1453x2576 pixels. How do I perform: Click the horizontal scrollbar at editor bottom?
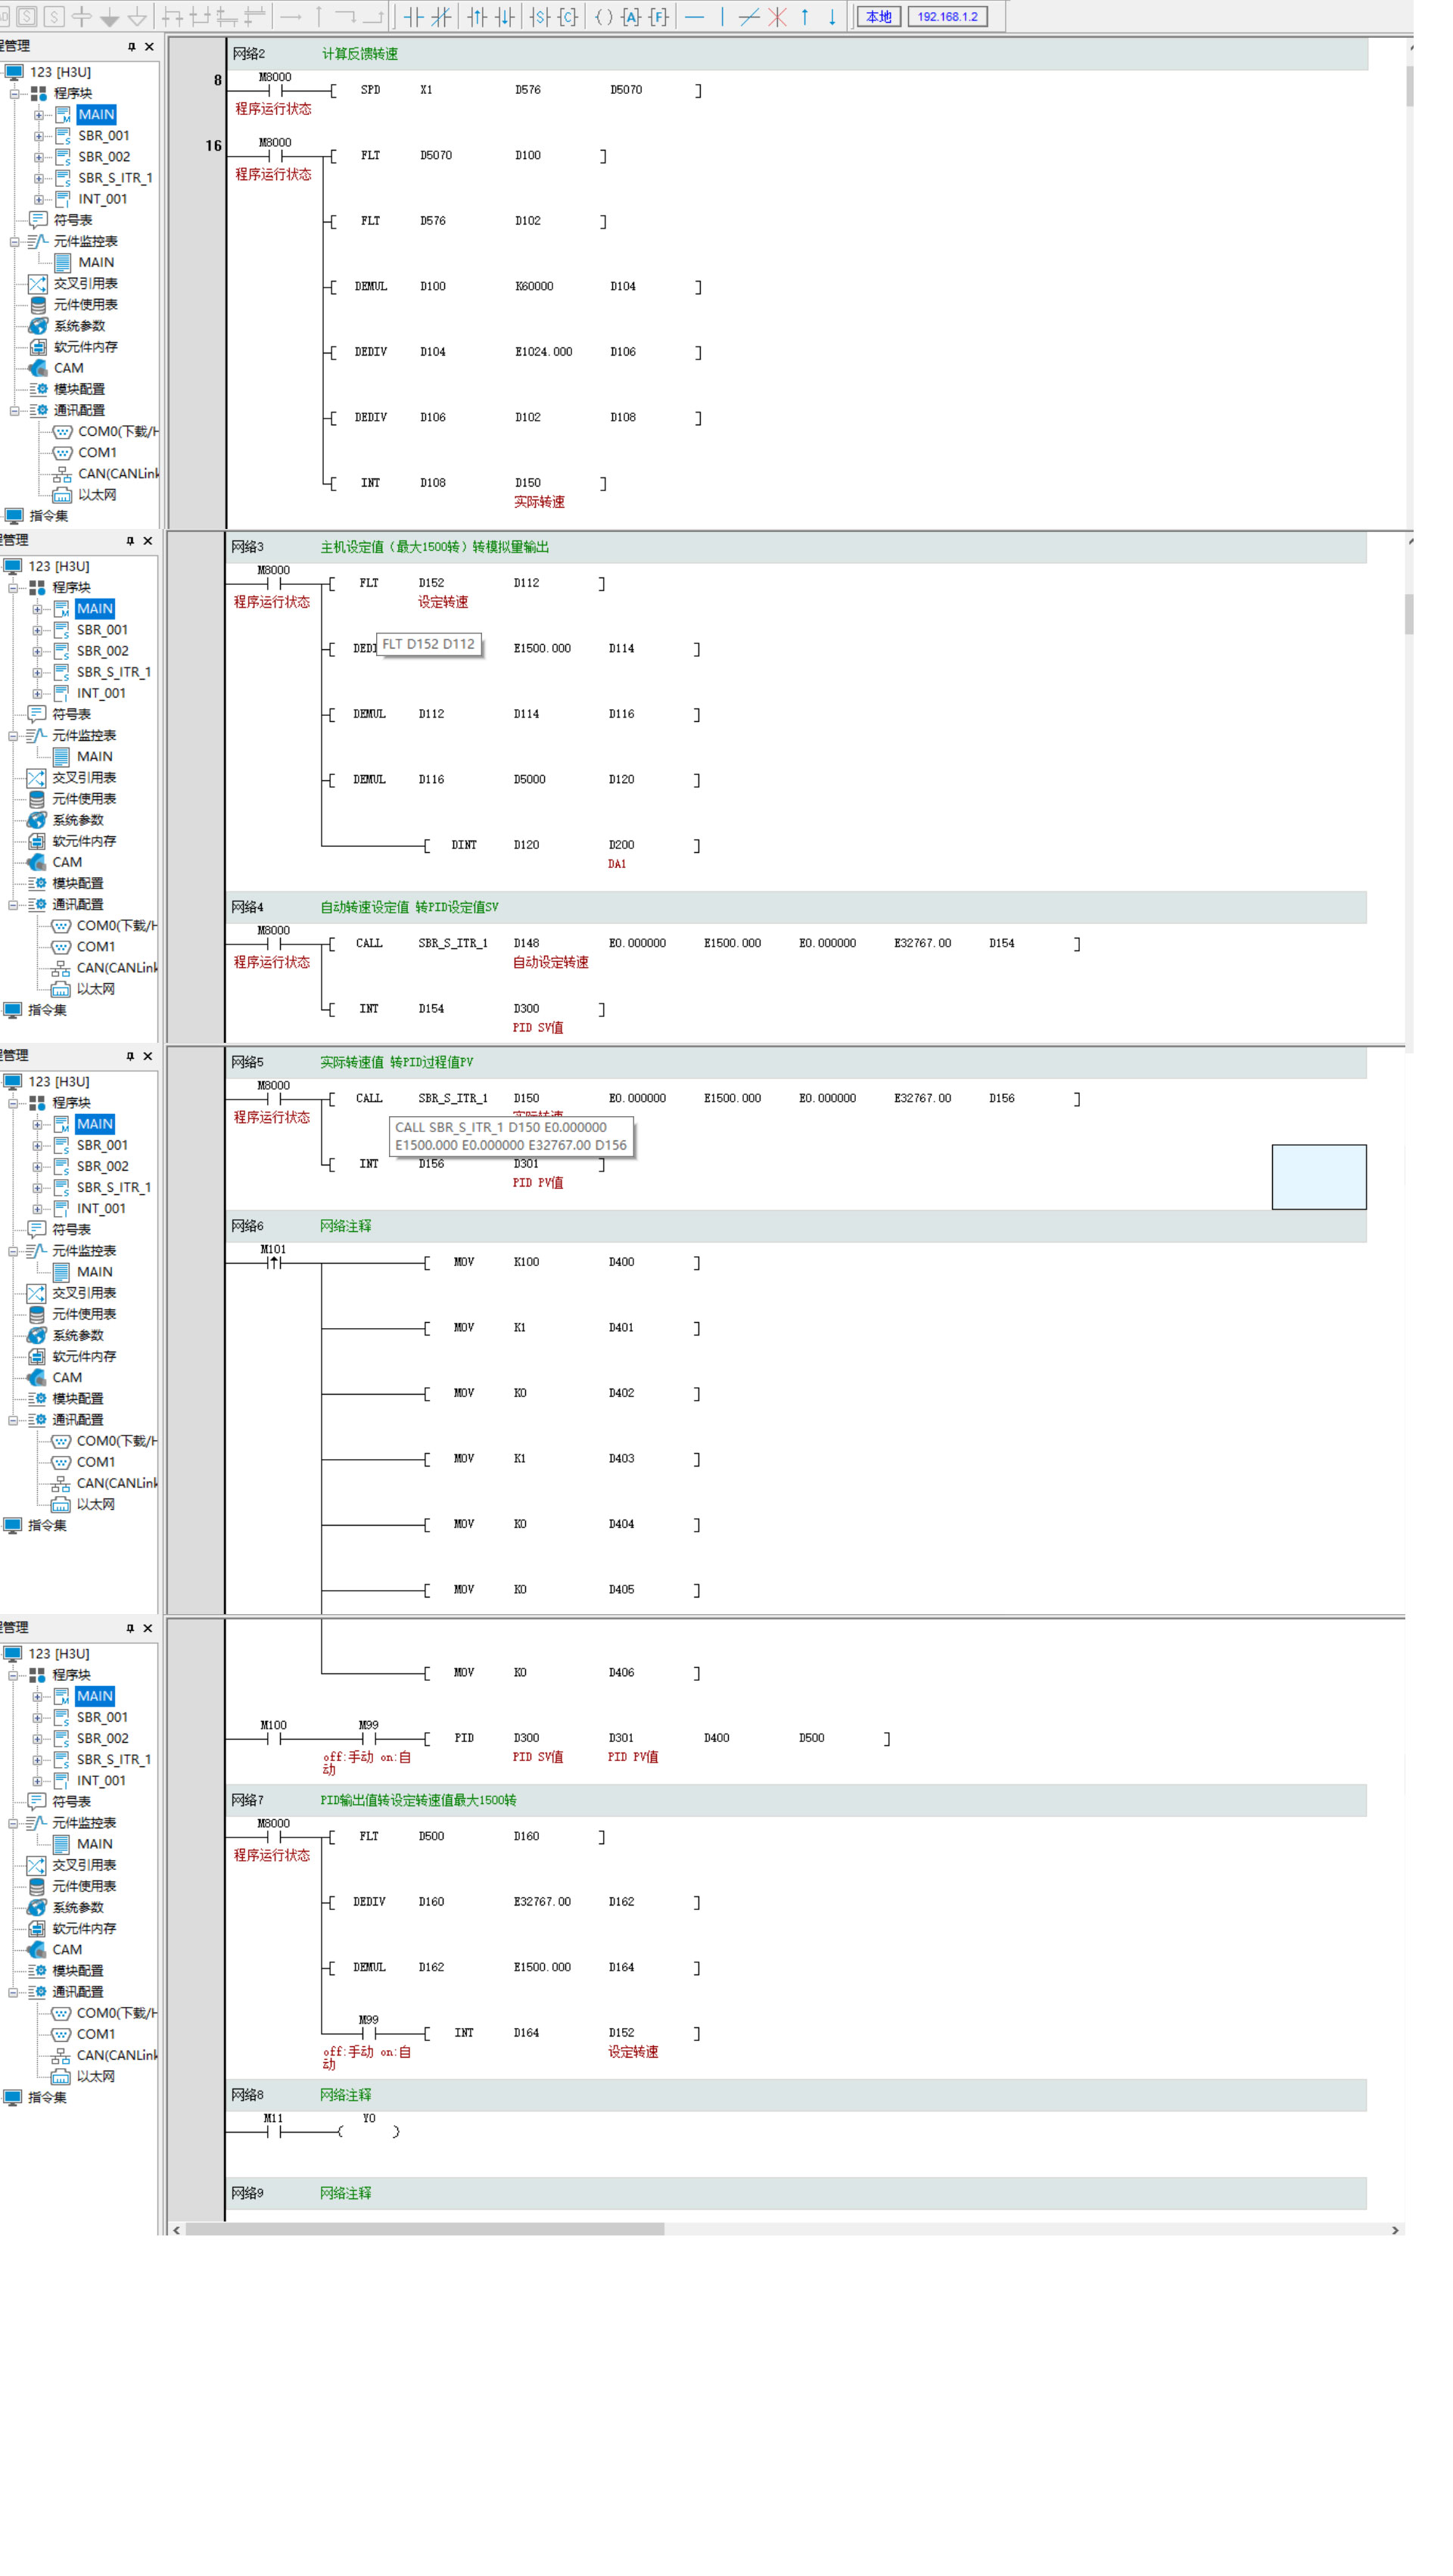pyautogui.click(x=425, y=2229)
